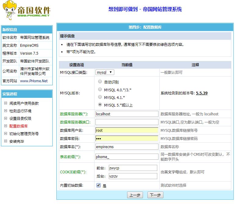Click the localhost database server field
Image resolution: width=235 pixels, height=204 pixels.
click(127, 114)
